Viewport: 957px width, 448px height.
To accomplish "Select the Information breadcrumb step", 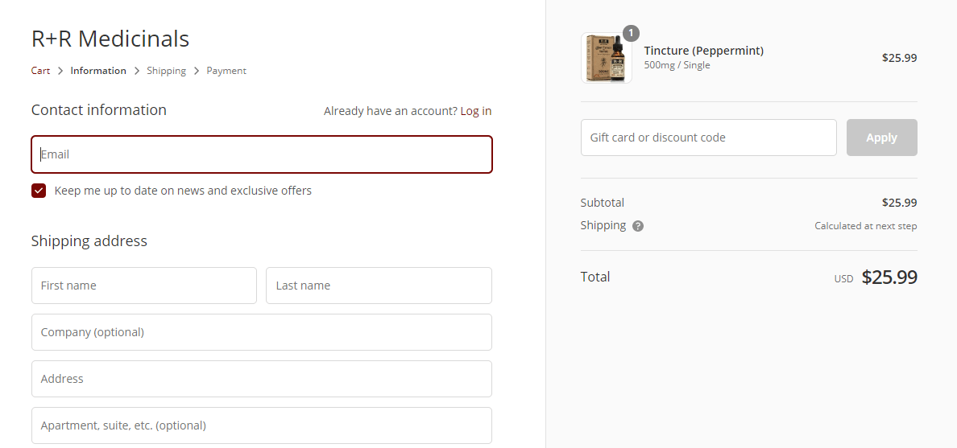I will 98,71.
